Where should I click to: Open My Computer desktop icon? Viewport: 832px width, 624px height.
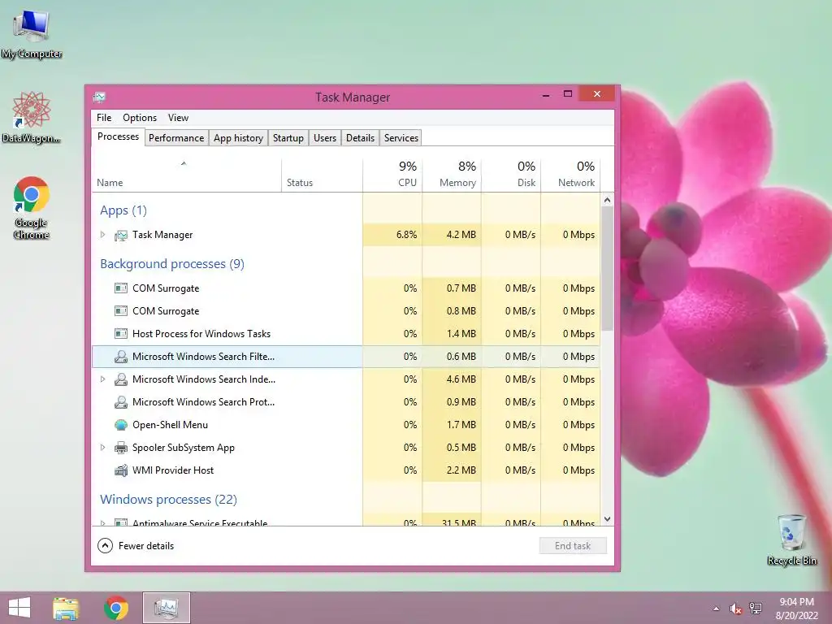[32, 33]
